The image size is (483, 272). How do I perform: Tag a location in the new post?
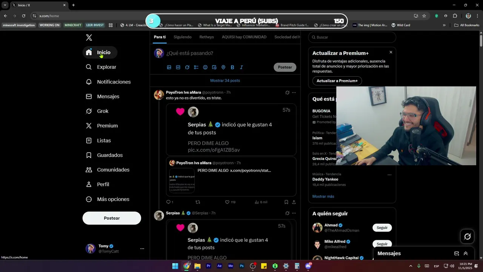click(223, 67)
